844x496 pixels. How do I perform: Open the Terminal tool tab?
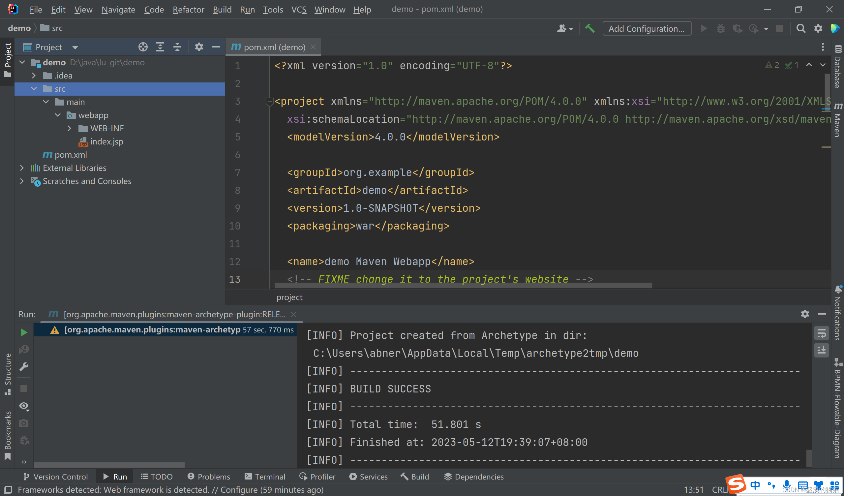(x=265, y=476)
